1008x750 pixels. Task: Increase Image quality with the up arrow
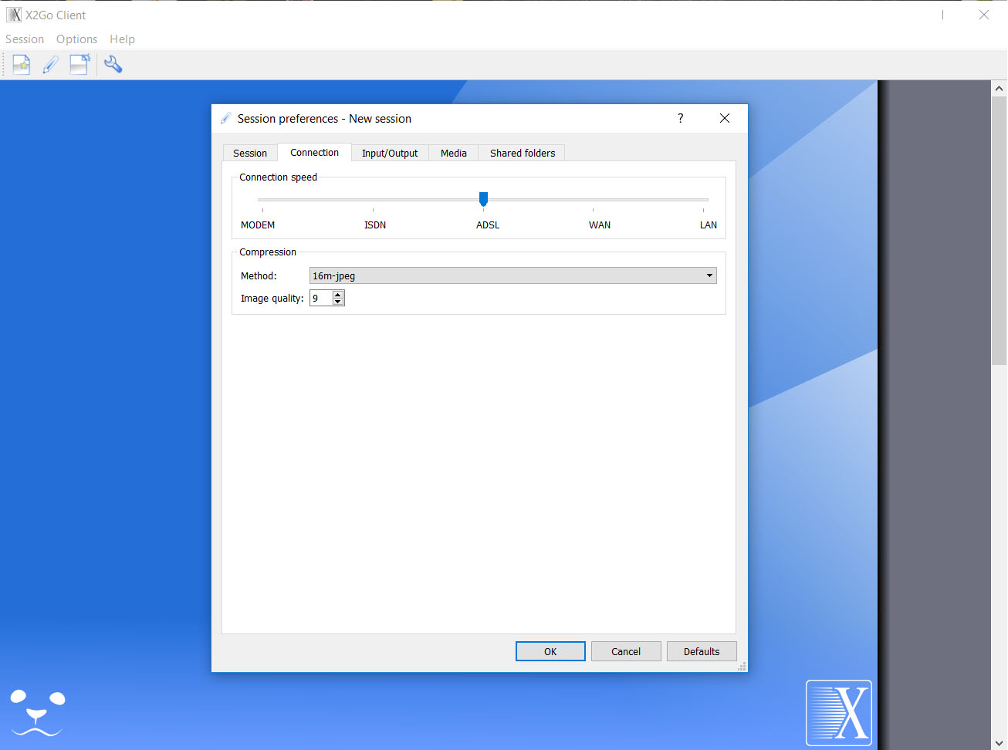tap(338, 295)
